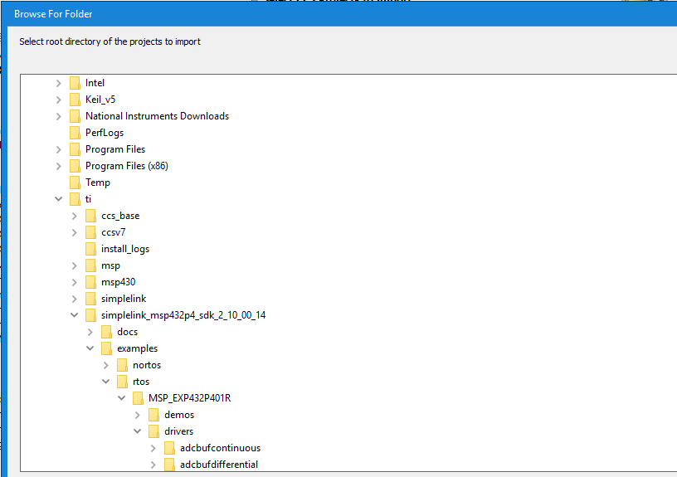The width and height of the screenshot is (677, 477).
Task: Expand the msp node
Action: click(x=75, y=266)
